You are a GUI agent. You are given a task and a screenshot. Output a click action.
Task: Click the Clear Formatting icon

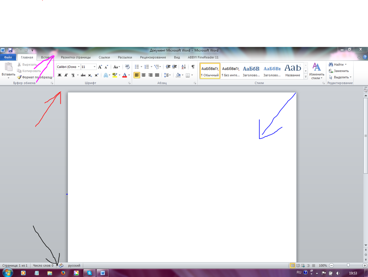tap(127, 67)
